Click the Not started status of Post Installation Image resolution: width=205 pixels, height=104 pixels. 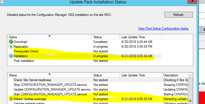click(x=101, y=61)
